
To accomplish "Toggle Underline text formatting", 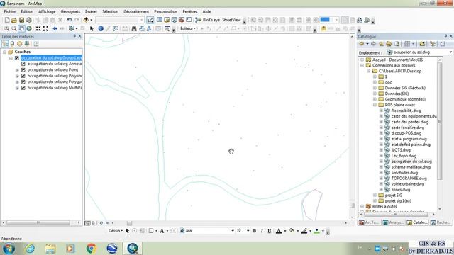I will click(x=270, y=231).
